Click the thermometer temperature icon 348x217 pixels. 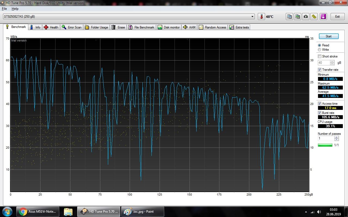point(261,17)
